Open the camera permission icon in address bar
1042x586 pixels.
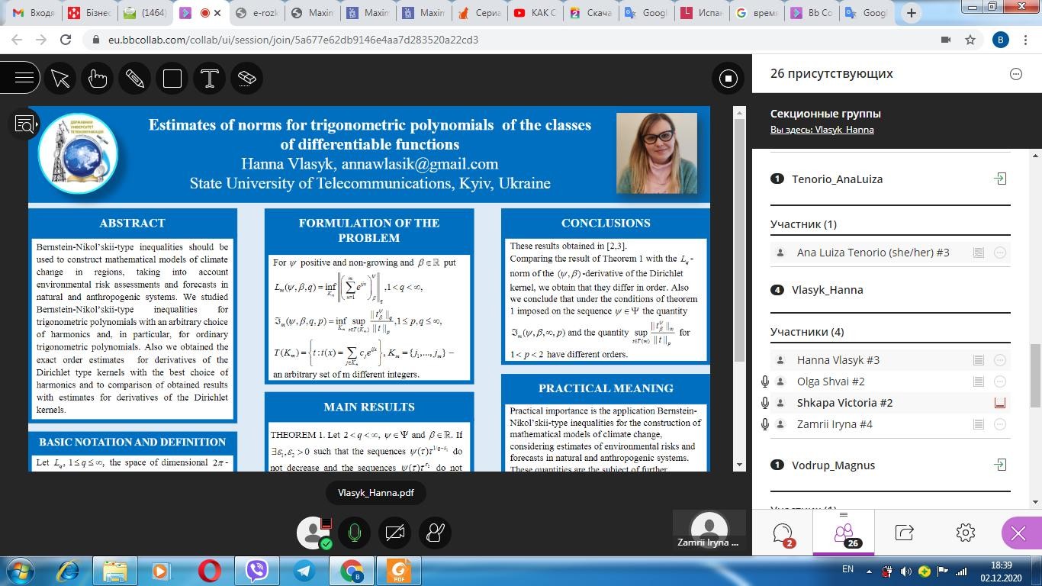tap(946, 40)
